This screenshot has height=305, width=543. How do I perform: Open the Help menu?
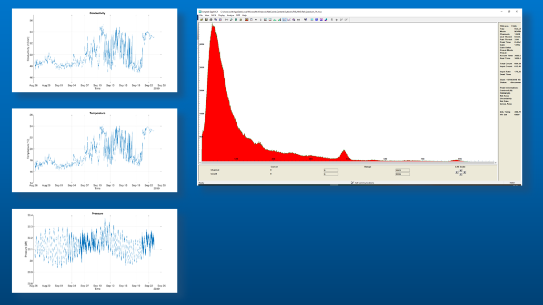point(244,16)
